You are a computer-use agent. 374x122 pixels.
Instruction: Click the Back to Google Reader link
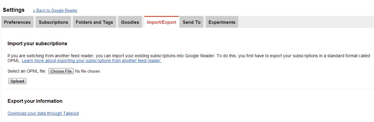[55, 11]
